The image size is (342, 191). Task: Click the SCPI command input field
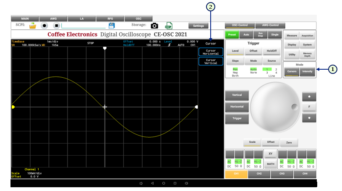pos(83,26)
